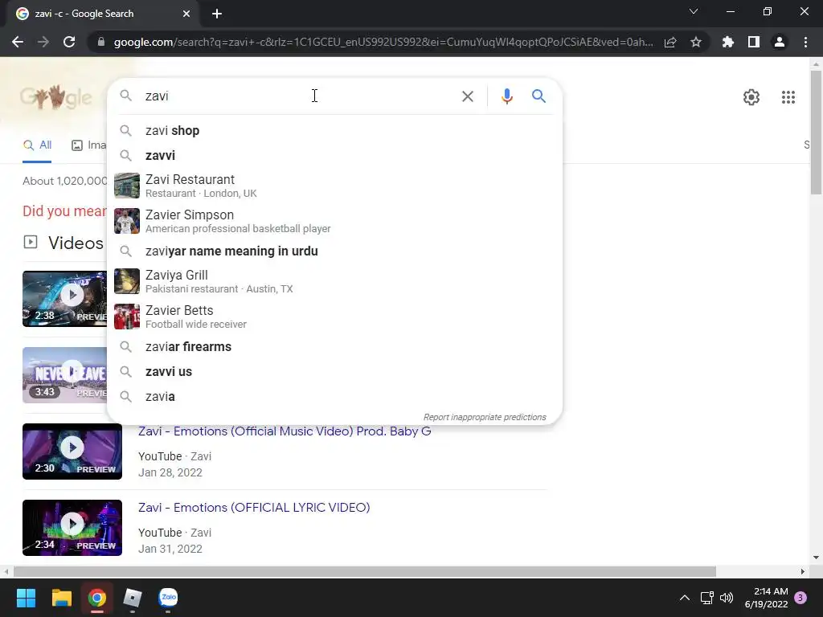Click the Zavier Simpson suggestion photo
The height and width of the screenshot is (617, 823).
click(x=127, y=221)
